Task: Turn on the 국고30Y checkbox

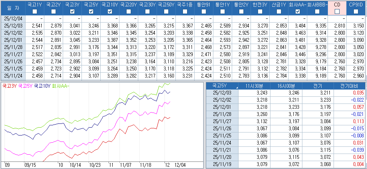Action: pyautogui.click(x=148, y=12)
